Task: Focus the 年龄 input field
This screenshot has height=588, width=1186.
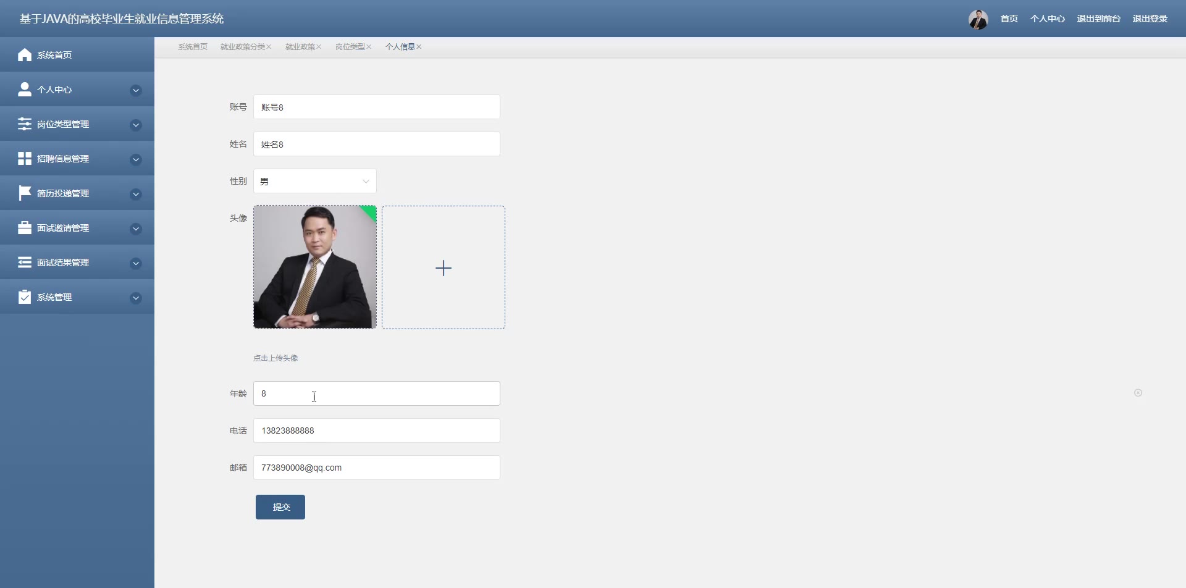Action: (377, 393)
